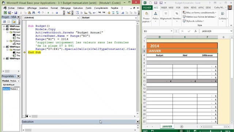
Task: Expand the last VBAProject node in tree
Action: (4, 59)
